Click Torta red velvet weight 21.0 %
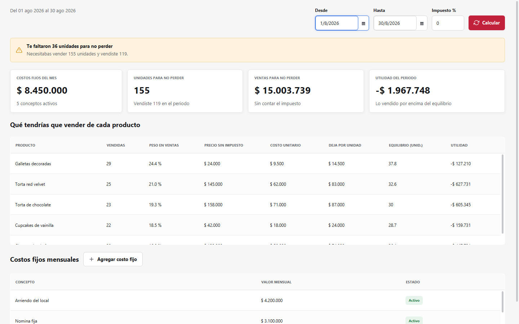Image resolution: width=519 pixels, height=324 pixels. [x=155, y=184]
